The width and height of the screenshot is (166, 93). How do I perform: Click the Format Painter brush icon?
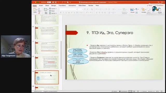point(39,13)
